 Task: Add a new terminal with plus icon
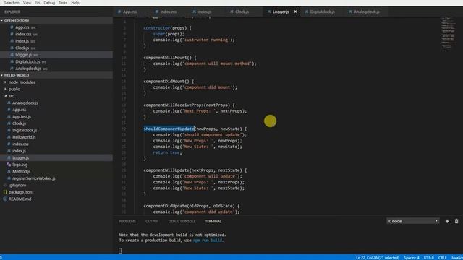coord(447,221)
